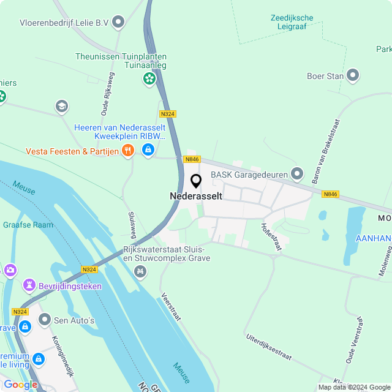Click the Heeren van Nederasselt label
Image resolution: width=392 pixels, height=392 pixels.
(120, 127)
